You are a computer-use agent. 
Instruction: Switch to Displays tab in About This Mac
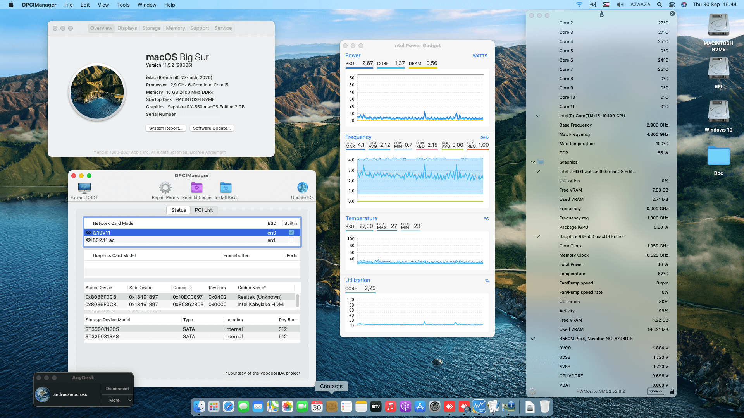127,28
